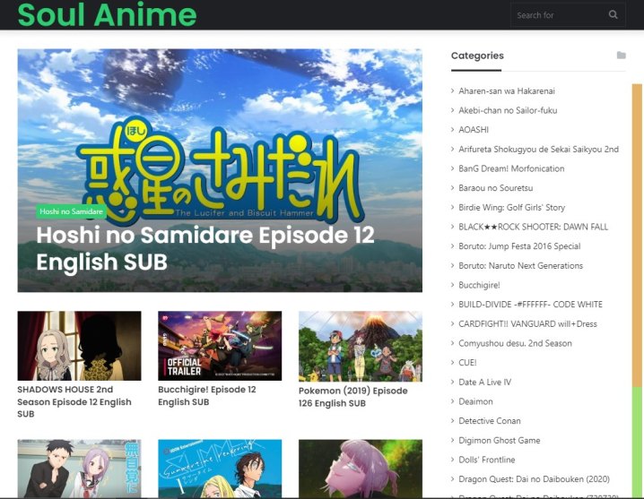This screenshot has width=644, height=499.
Task: Click the chevron beside Digimon Ghost Game
Action: (x=452, y=440)
